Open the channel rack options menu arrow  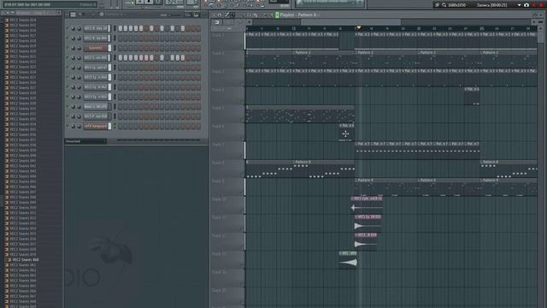[x=68, y=15]
